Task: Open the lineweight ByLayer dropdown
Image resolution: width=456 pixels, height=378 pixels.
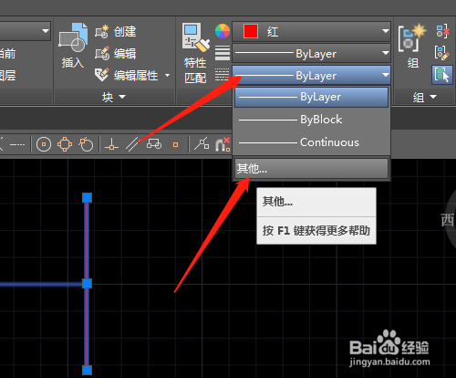Action: [x=311, y=54]
